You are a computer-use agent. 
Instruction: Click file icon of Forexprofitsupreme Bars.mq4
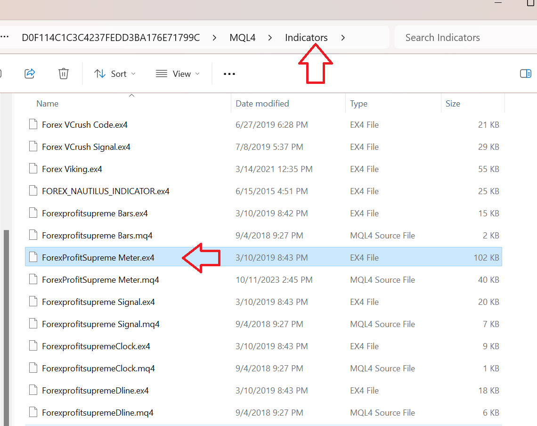(33, 235)
